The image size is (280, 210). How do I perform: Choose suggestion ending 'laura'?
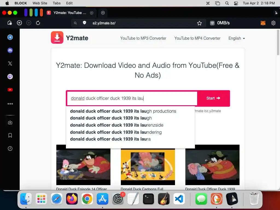pyautogui.click(x=130, y=139)
